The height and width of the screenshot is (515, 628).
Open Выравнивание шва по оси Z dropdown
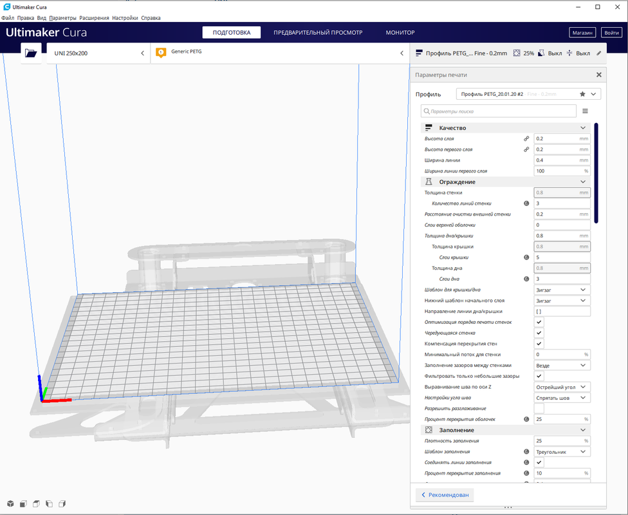(562, 387)
